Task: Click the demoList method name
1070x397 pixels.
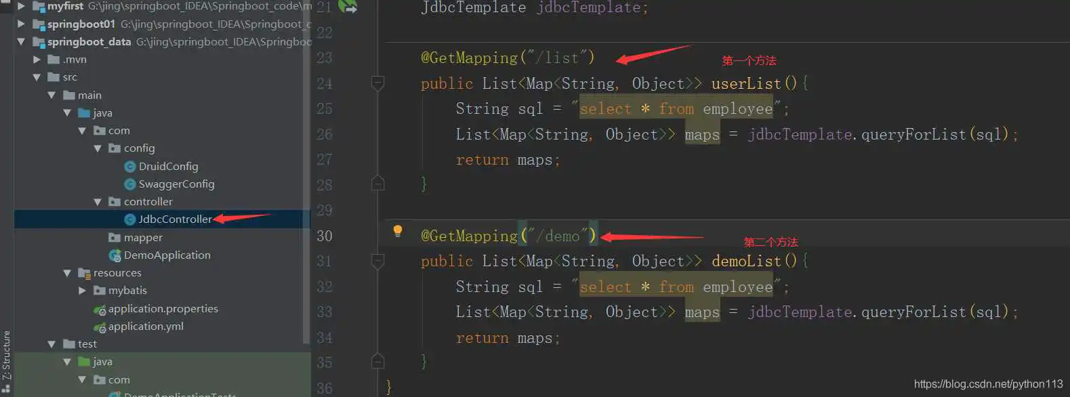Action: point(746,262)
